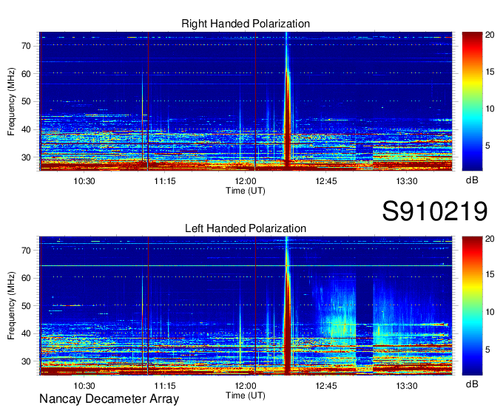Click the 13:30 time tick under the top plot
The width and height of the screenshot is (503, 408).
(x=406, y=181)
